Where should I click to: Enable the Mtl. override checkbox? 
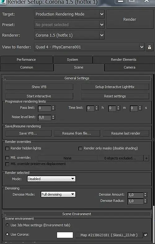click(x=7, y=158)
